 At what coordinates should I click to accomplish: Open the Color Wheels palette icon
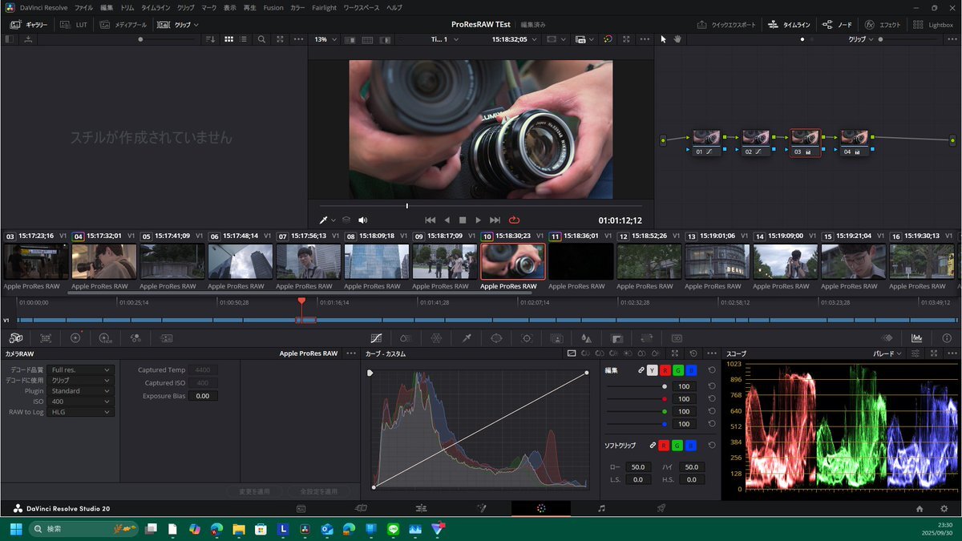pos(75,338)
